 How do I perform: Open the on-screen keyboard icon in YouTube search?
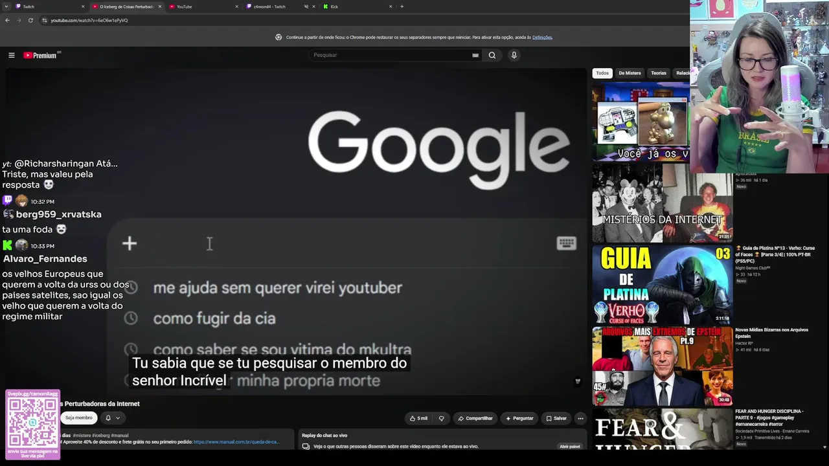click(x=475, y=55)
